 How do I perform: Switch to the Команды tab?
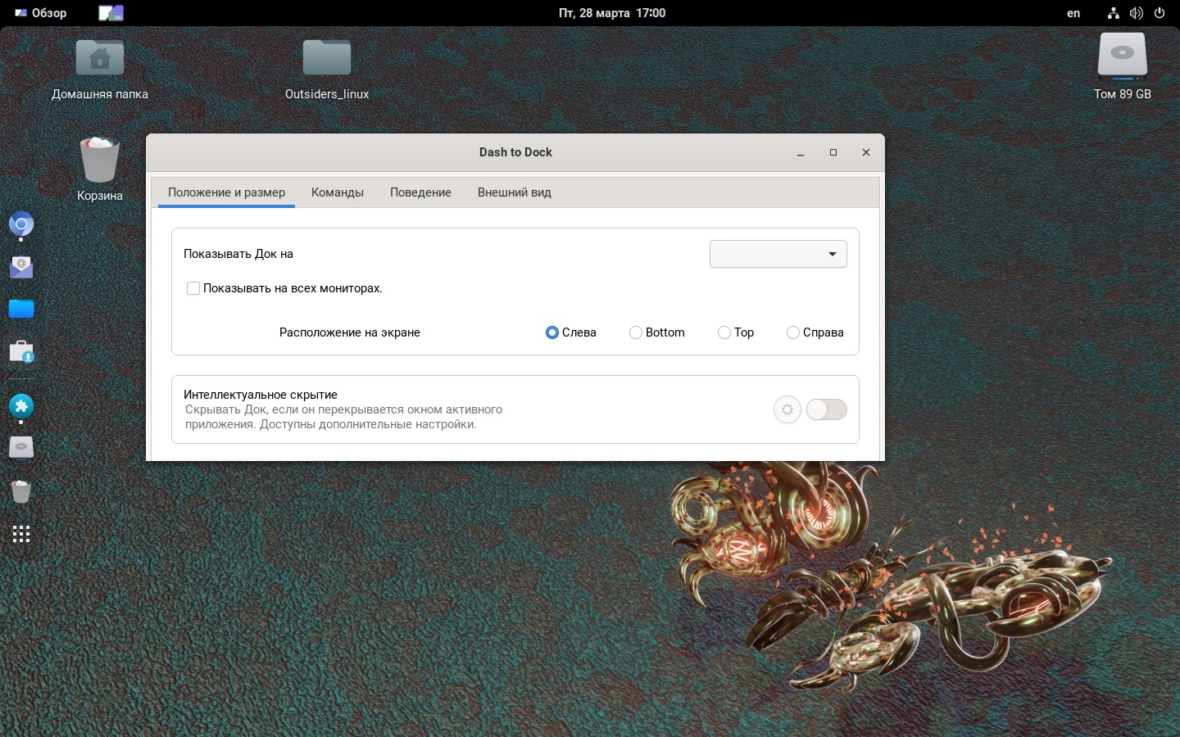tap(338, 192)
